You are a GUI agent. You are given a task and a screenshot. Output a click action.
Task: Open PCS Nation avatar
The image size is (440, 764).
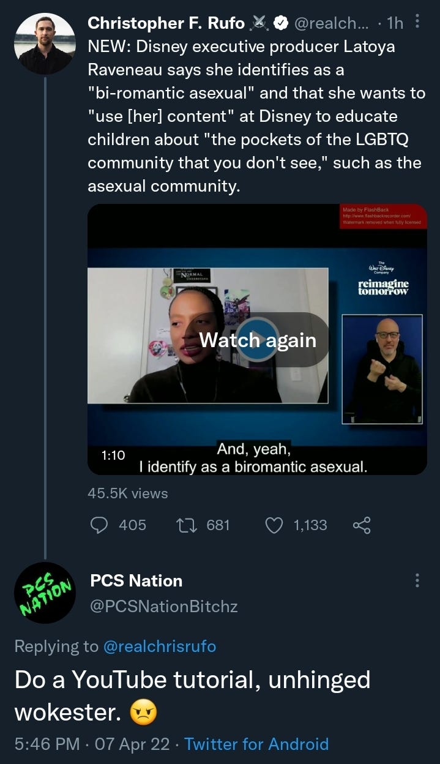45,593
